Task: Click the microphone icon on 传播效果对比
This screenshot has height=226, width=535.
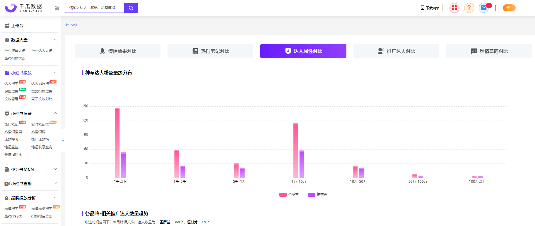Action: pyautogui.click(x=102, y=51)
